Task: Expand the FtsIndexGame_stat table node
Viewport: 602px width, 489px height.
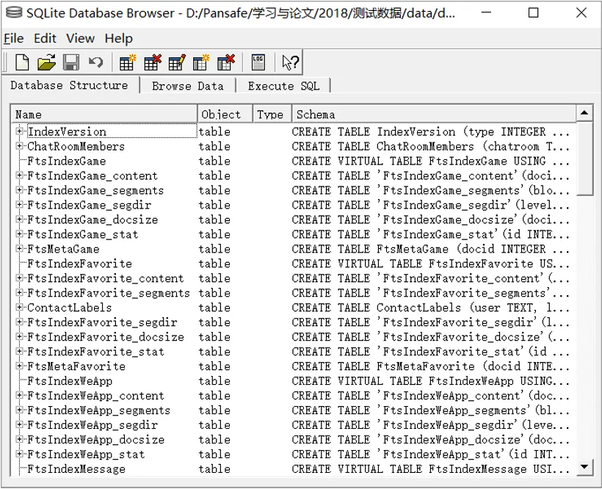Action: (19, 233)
